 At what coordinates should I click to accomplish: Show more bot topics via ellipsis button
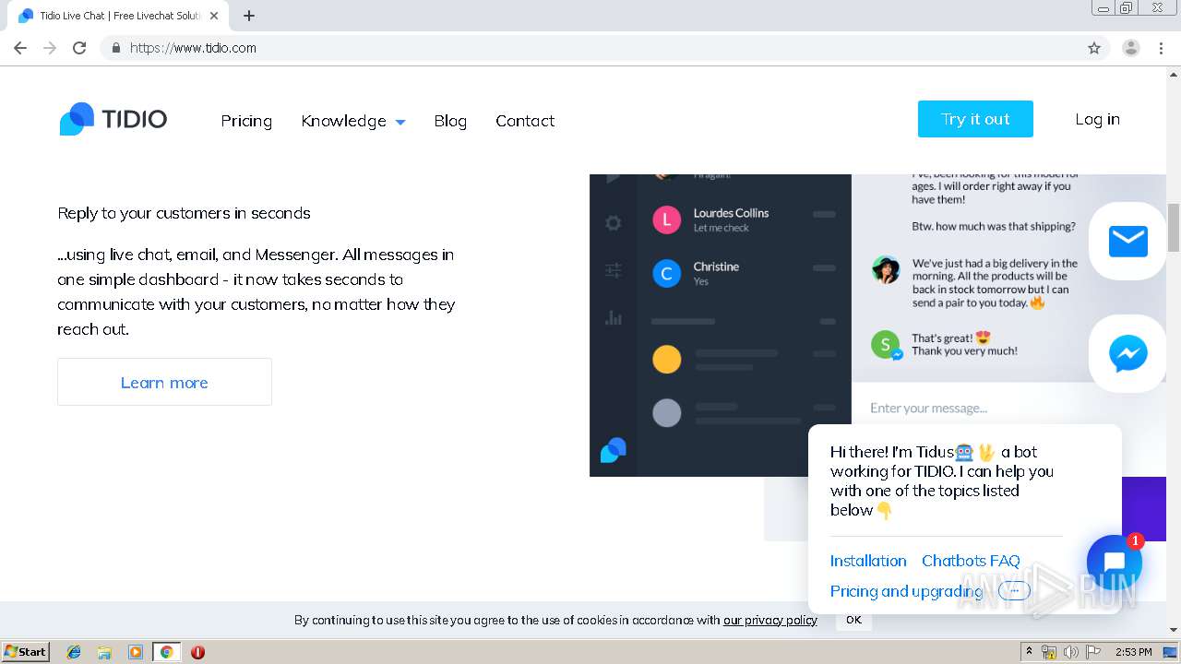point(1014,591)
